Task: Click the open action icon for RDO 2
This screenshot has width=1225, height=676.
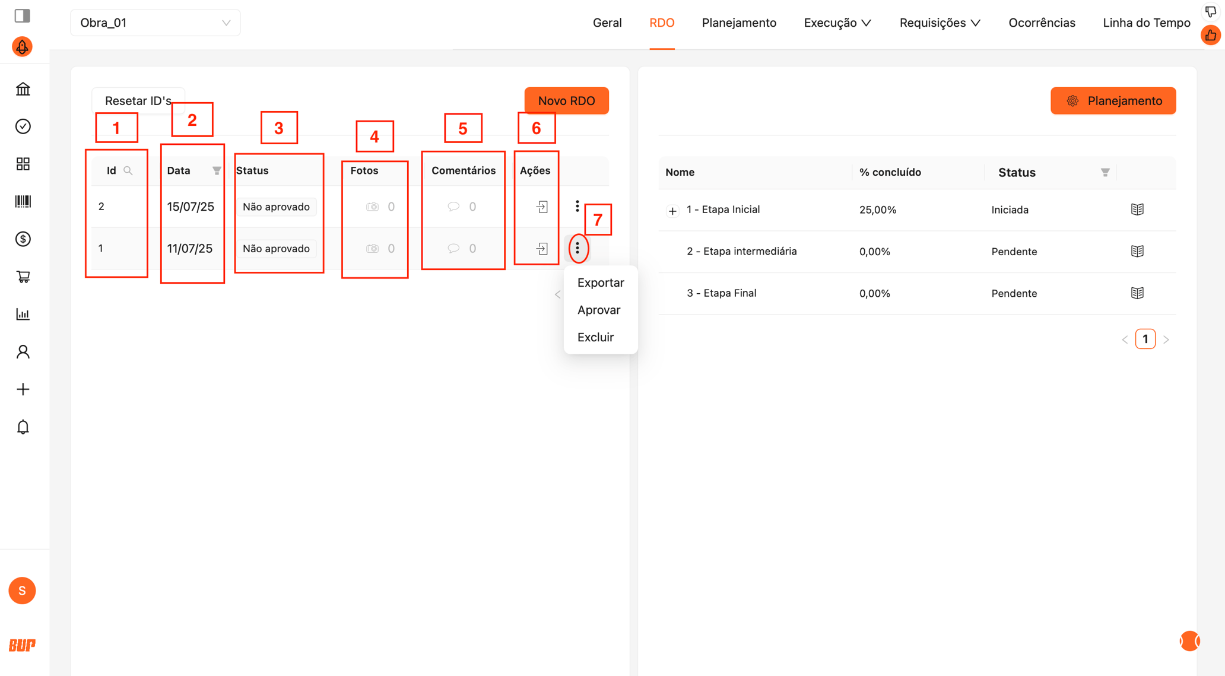Action: [542, 207]
